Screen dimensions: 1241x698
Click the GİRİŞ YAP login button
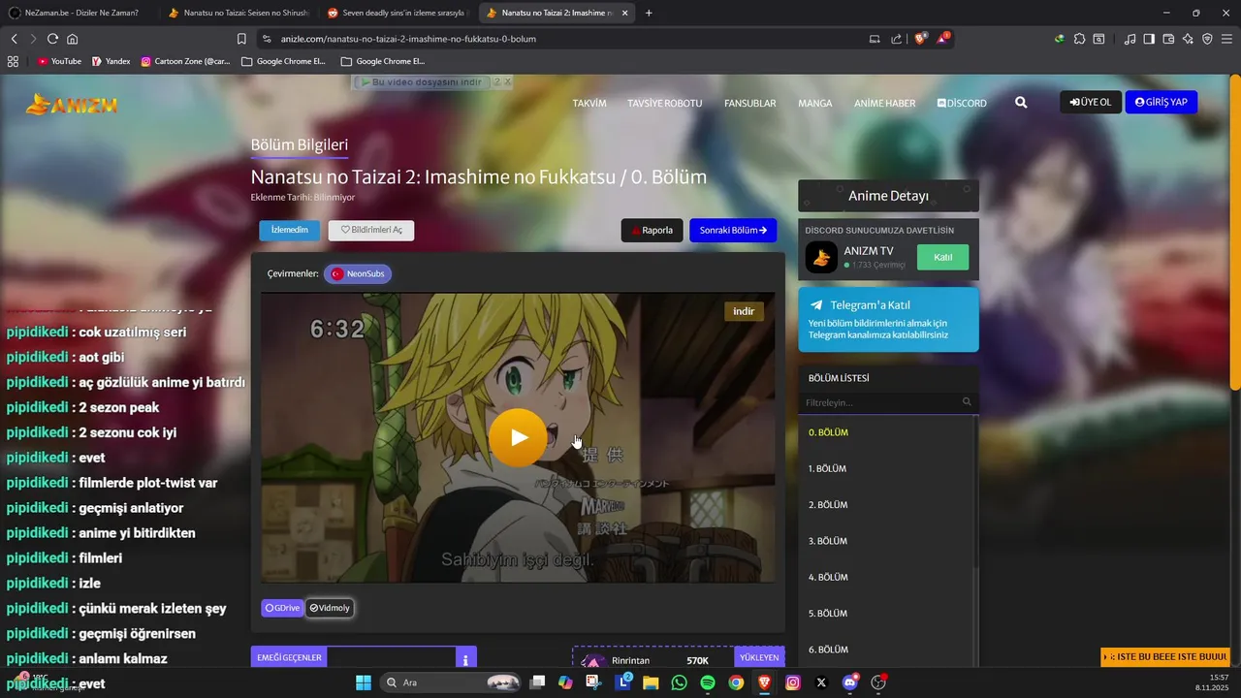tap(1161, 102)
